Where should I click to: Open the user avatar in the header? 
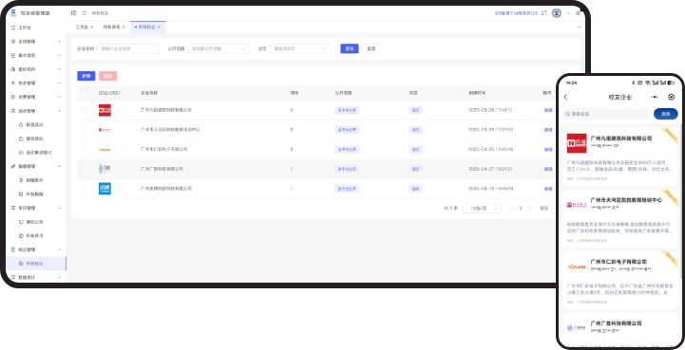pyautogui.click(x=557, y=13)
